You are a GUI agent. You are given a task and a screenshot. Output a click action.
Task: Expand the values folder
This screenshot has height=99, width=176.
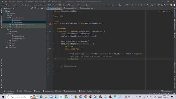[8, 43]
